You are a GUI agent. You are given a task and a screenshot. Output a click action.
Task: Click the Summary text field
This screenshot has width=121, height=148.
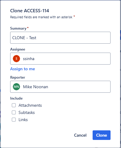click(x=60, y=38)
